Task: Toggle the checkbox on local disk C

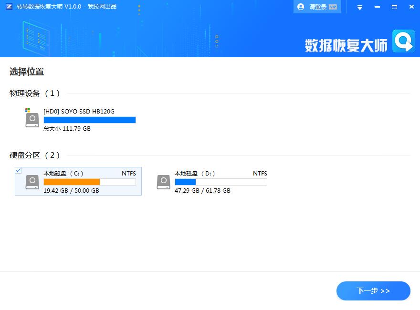Action: tap(18, 170)
